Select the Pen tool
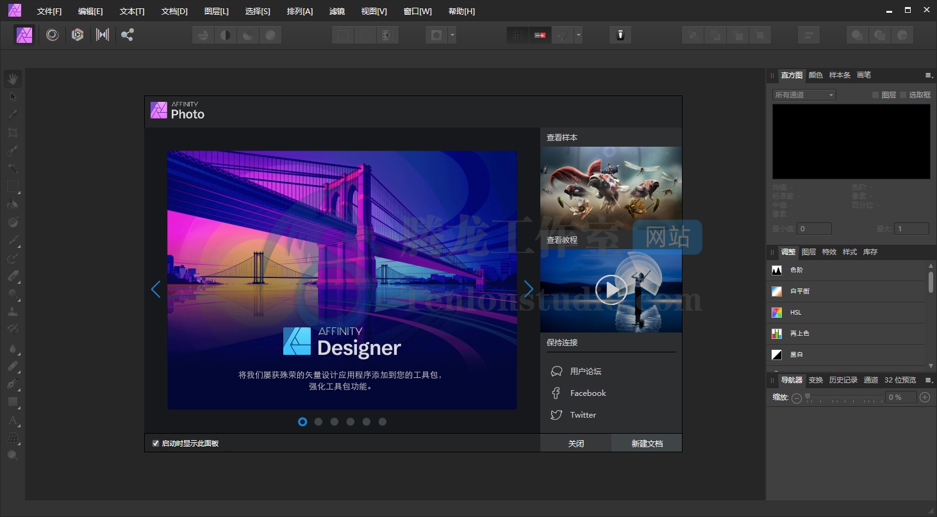The image size is (937, 517). coord(13,384)
